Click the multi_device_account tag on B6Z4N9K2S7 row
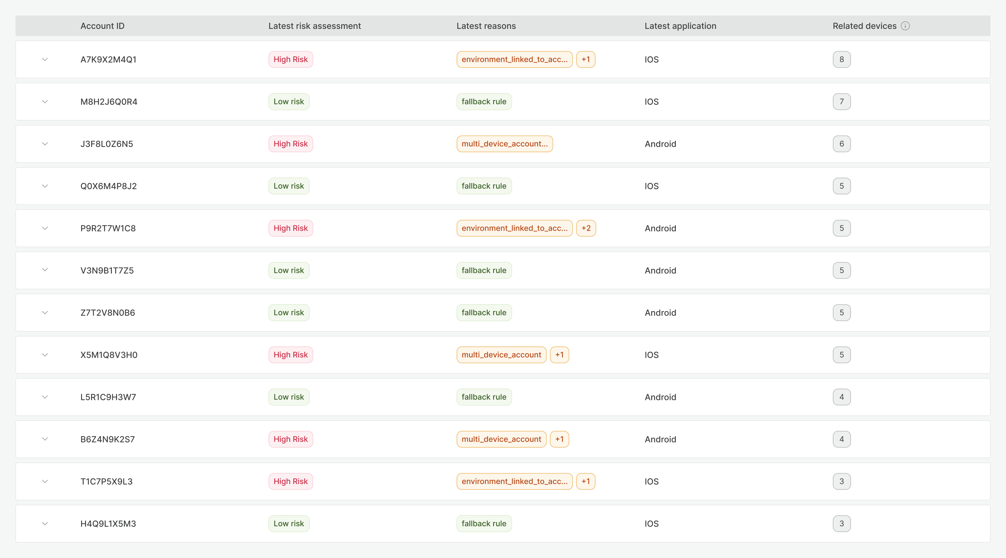The image size is (1006, 558). pyautogui.click(x=501, y=439)
